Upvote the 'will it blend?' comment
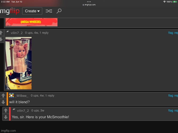This screenshot has height=133, width=178. pyautogui.click(x=3, y=95)
